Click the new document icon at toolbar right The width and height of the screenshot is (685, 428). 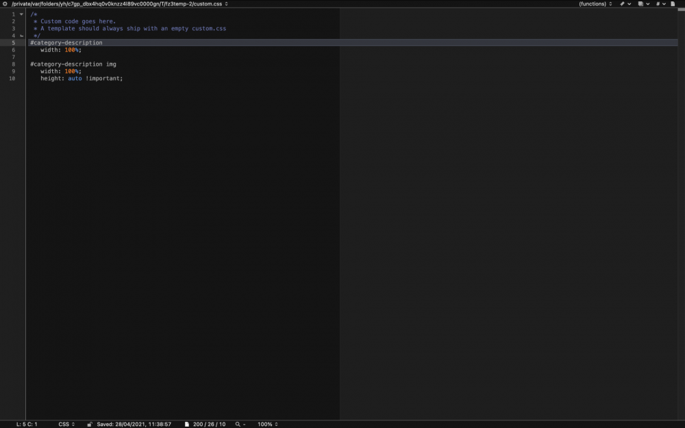pos(672,3)
